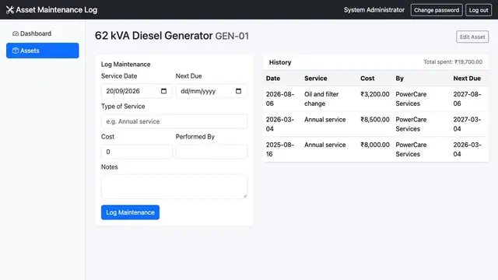
Task: Click the Cost column header
Action: pyautogui.click(x=367, y=79)
